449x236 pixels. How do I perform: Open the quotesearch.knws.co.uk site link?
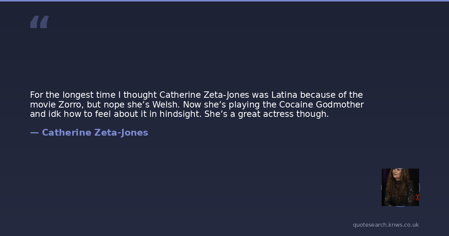click(x=386, y=225)
